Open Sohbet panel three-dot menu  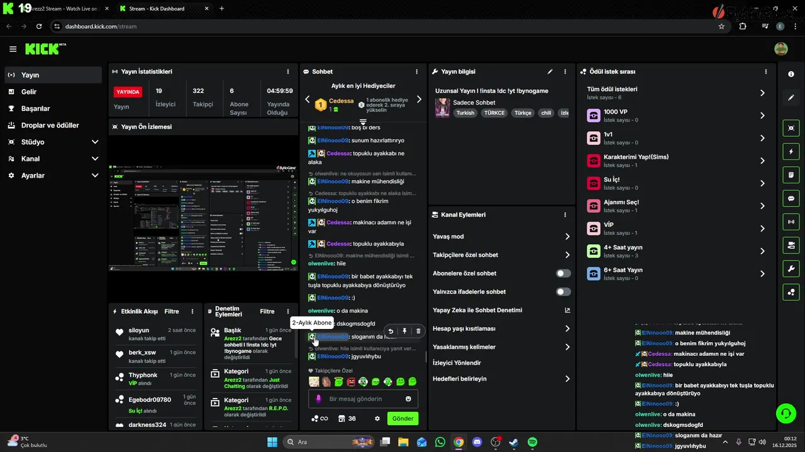(416, 72)
